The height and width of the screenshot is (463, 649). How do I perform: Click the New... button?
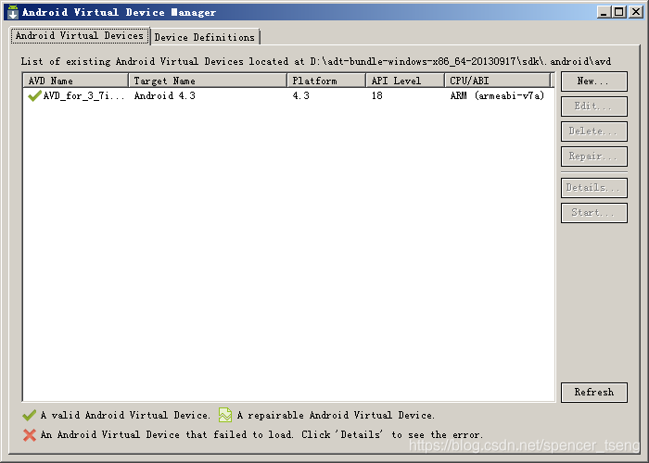(594, 81)
